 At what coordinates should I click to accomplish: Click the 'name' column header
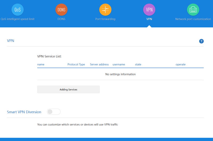pos(41,64)
